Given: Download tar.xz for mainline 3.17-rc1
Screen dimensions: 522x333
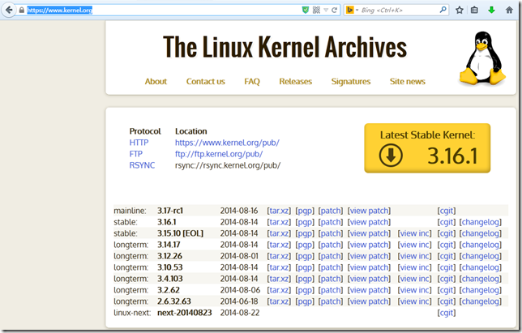Looking at the screenshot, I should pyautogui.click(x=279, y=211).
